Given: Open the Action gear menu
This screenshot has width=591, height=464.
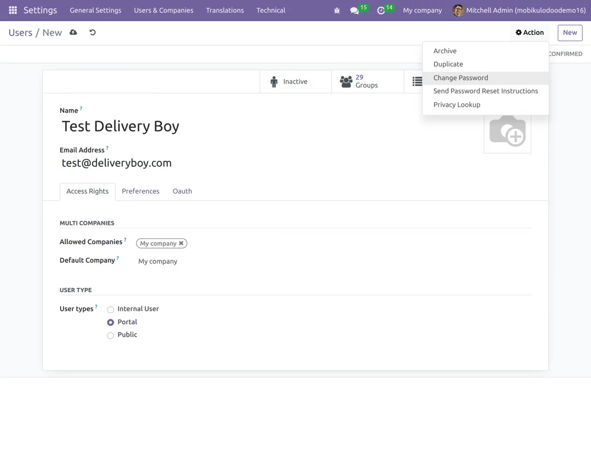Looking at the screenshot, I should [529, 32].
